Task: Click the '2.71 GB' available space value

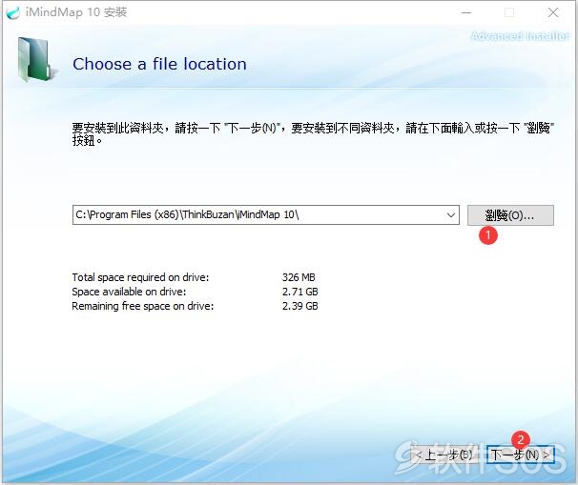Action: (300, 292)
